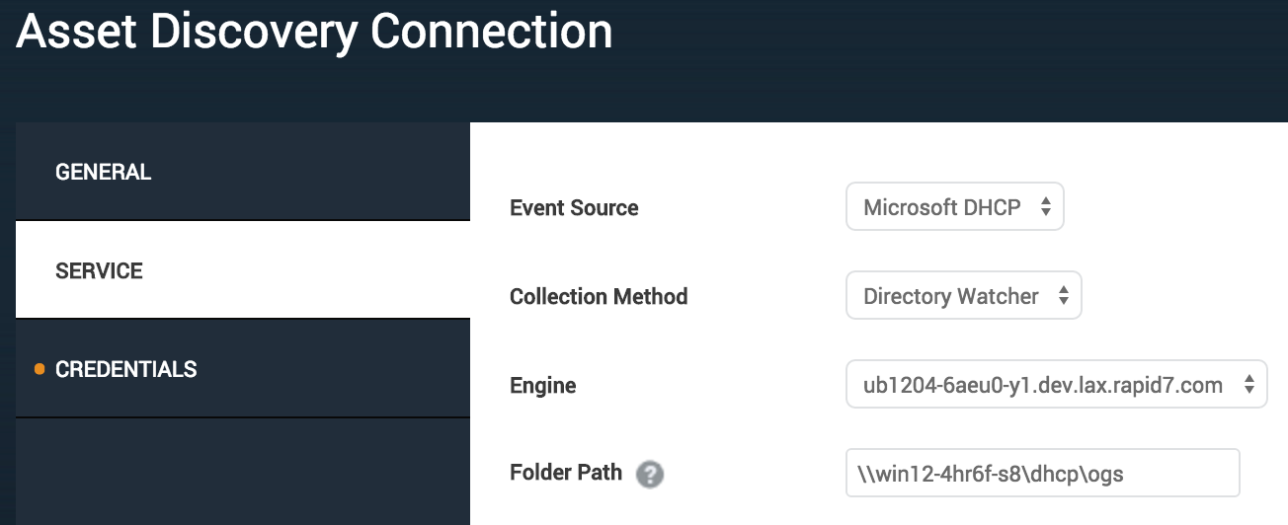The width and height of the screenshot is (1288, 525).
Task: Click the Collection Method label
Action: 599,297
